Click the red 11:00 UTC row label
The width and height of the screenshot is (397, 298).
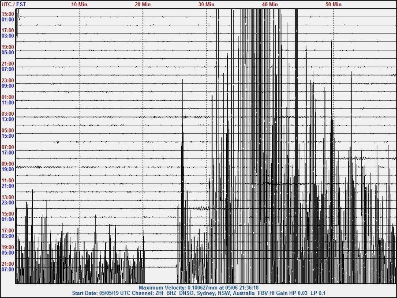click(x=7, y=181)
